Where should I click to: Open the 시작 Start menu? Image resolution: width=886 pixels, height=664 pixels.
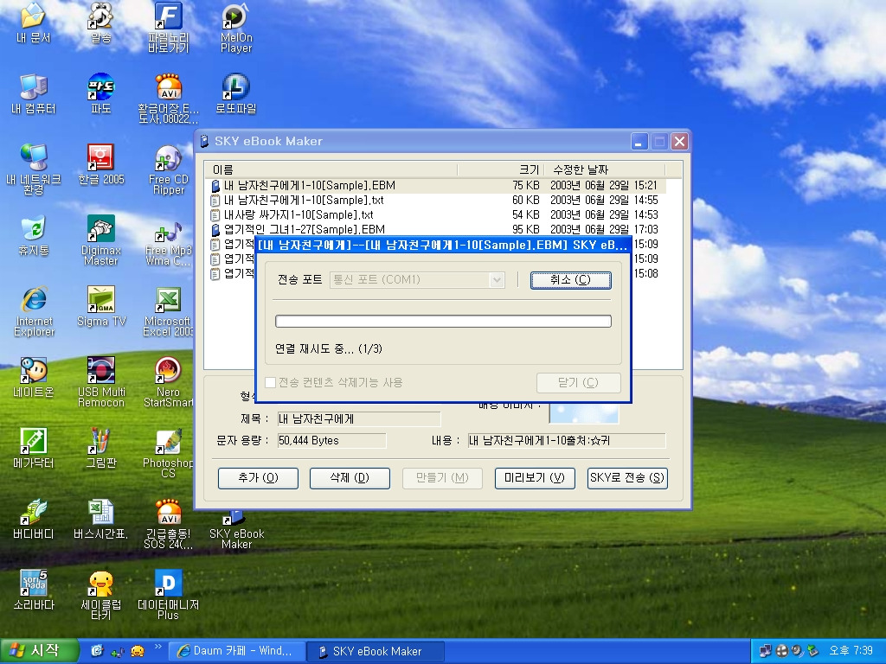coord(38,651)
